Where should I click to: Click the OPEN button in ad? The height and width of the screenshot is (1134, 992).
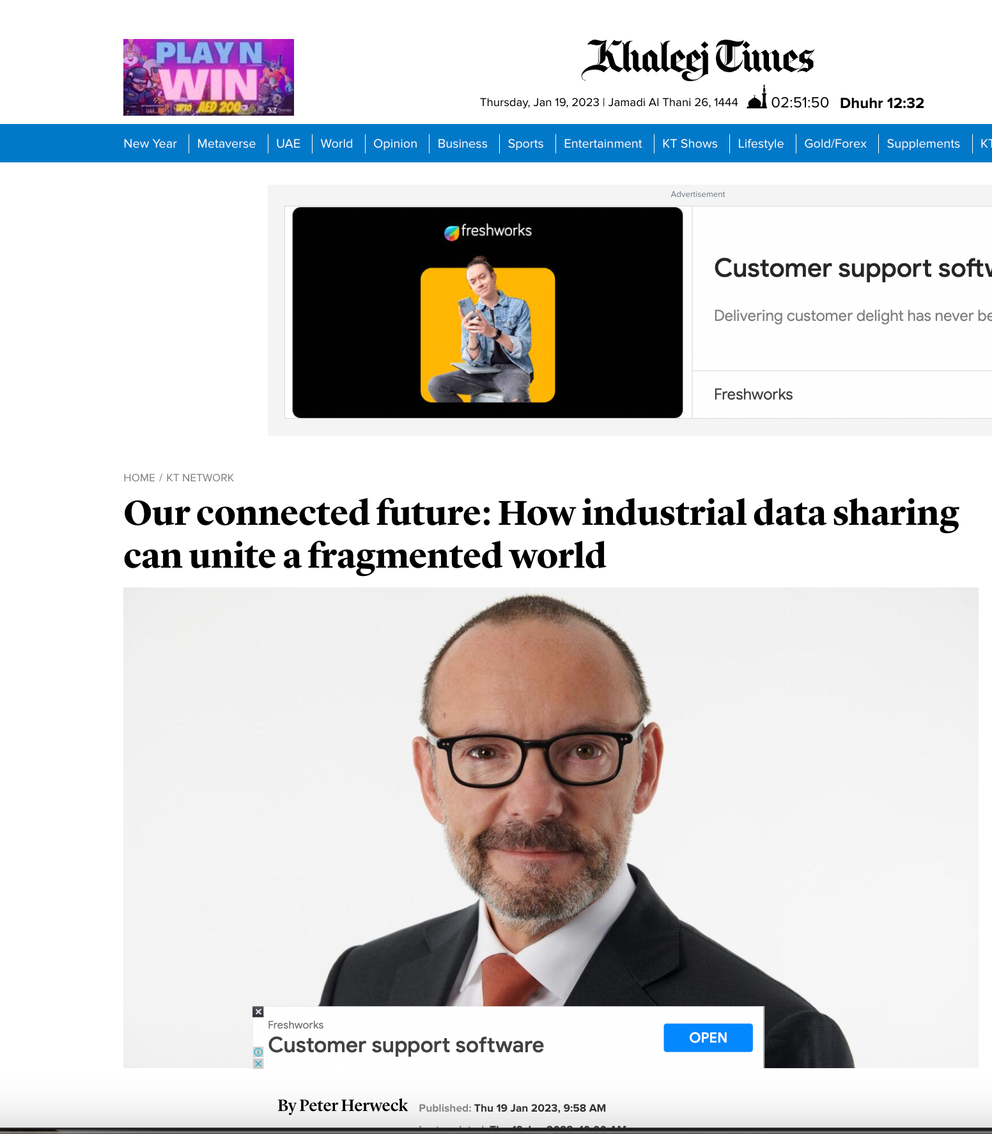tap(708, 1037)
